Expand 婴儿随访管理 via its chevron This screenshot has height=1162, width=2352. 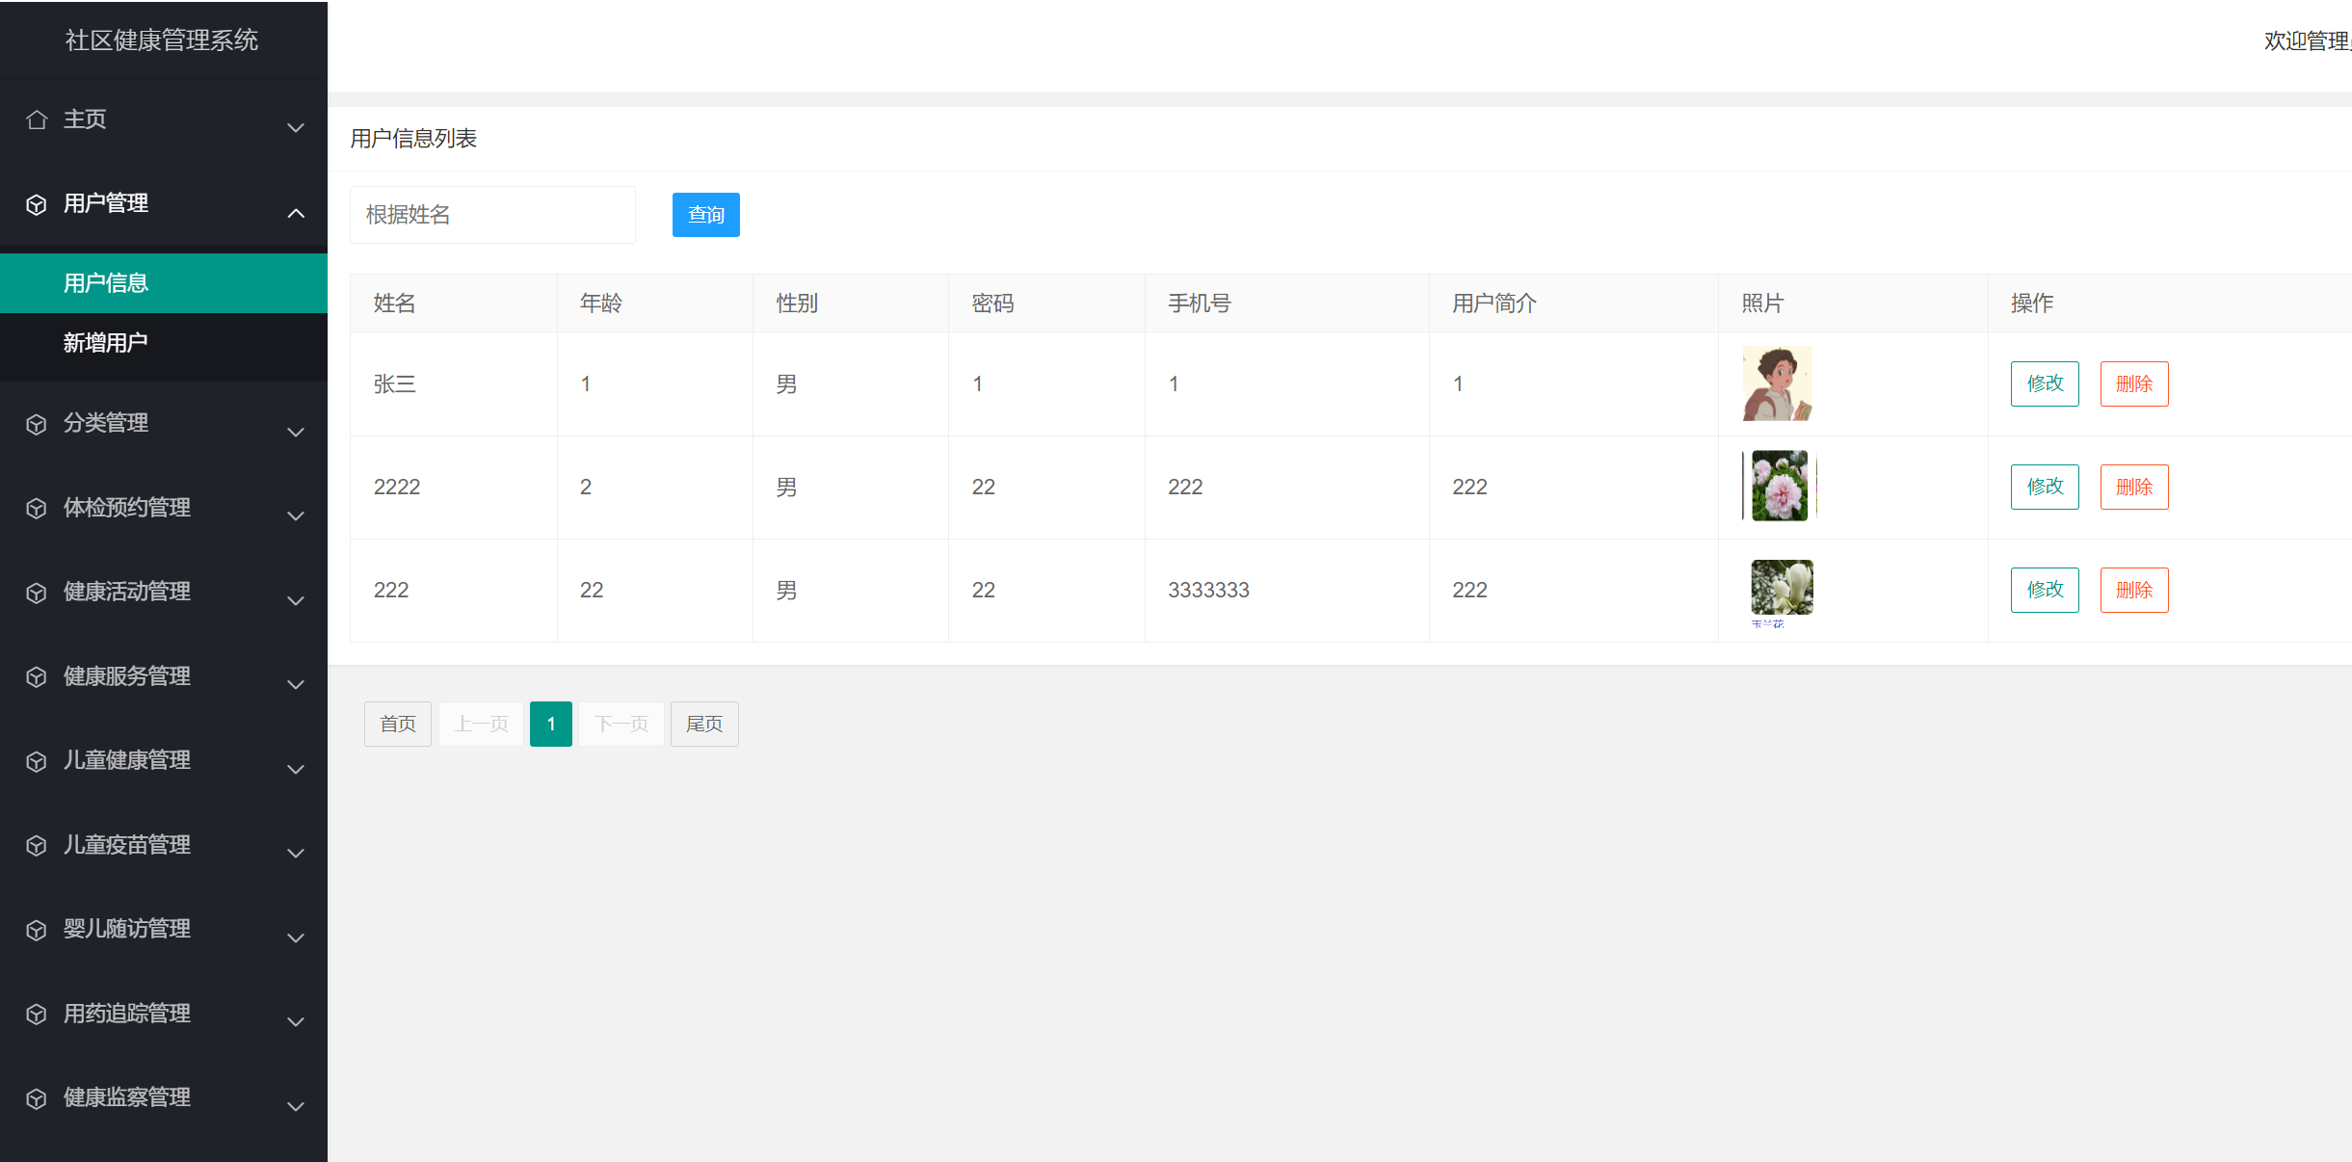pos(296,938)
